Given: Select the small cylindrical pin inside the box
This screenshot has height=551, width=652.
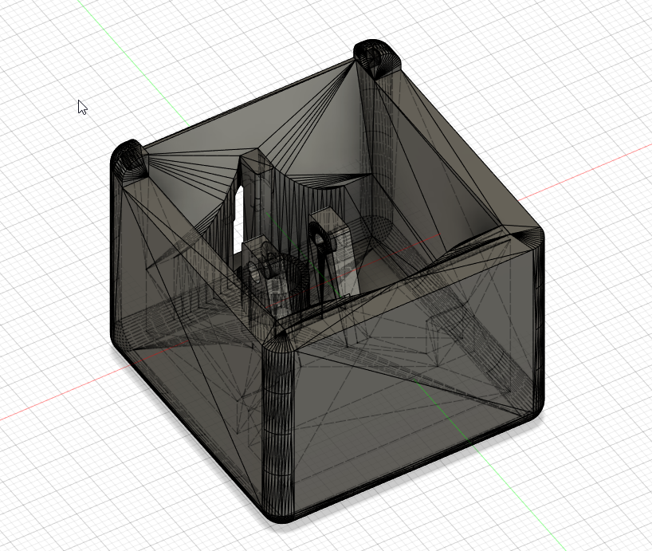Looking at the screenshot, I should point(272,268).
